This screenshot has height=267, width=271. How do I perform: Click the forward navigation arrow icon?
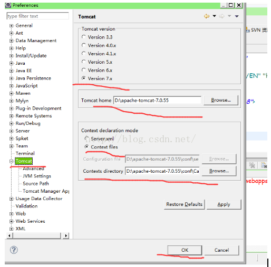click(222, 16)
